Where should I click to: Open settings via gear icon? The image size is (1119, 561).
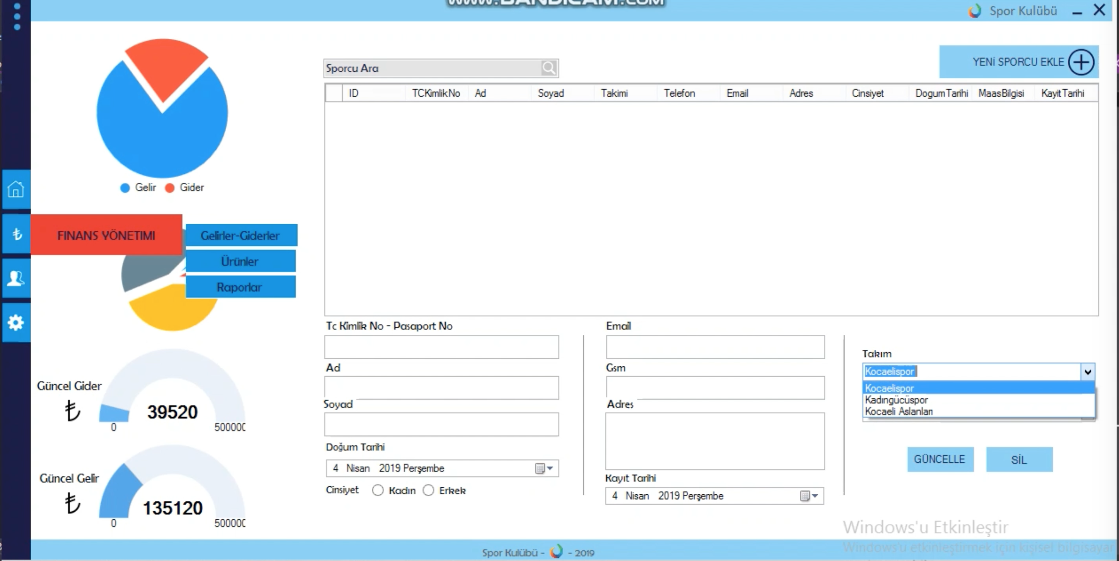pos(16,322)
